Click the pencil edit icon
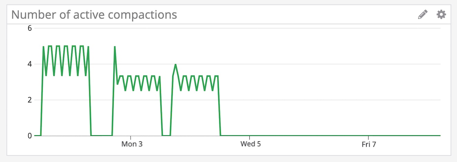This screenshot has width=457, height=162. 422,14
